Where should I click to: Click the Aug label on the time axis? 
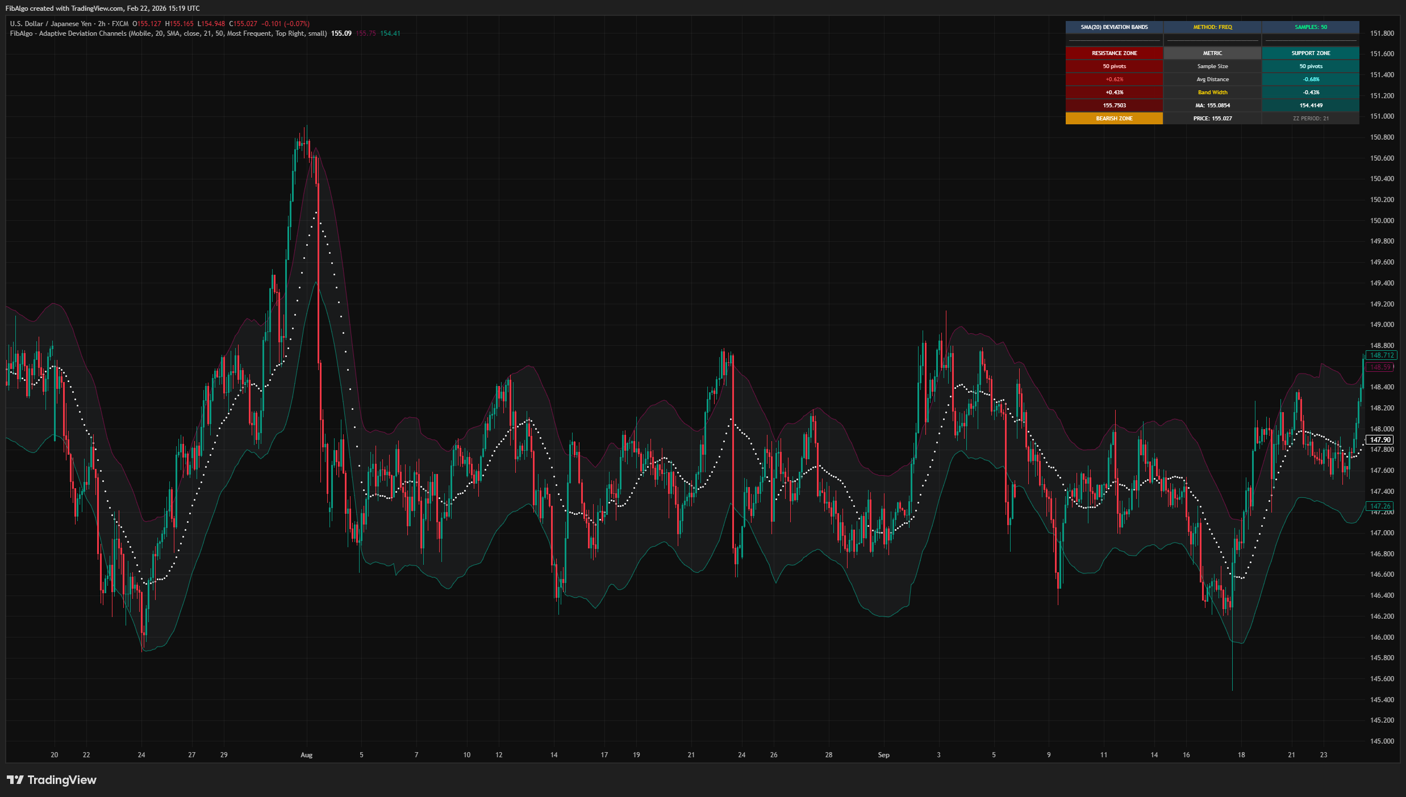point(306,755)
